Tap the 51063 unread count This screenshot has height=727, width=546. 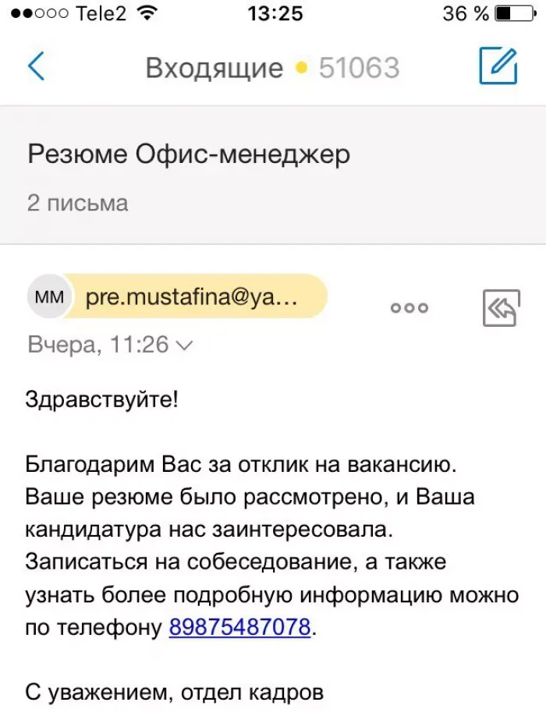pyautogui.click(x=360, y=68)
